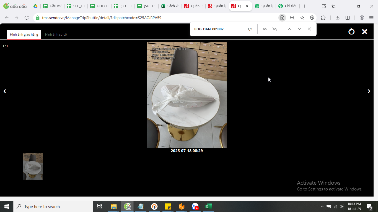
Task: Open the clock showing 10:13 PM
Action: click(354, 206)
